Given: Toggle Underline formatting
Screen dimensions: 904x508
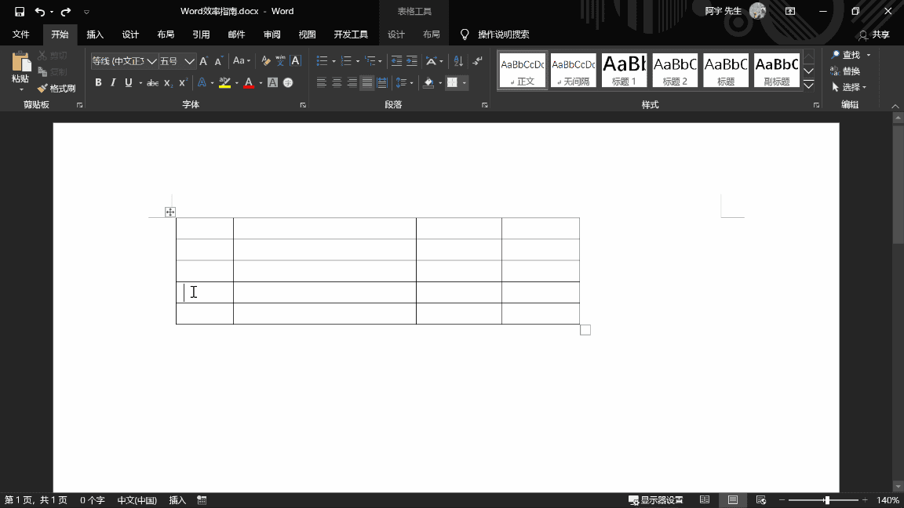Looking at the screenshot, I should [x=129, y=83].
